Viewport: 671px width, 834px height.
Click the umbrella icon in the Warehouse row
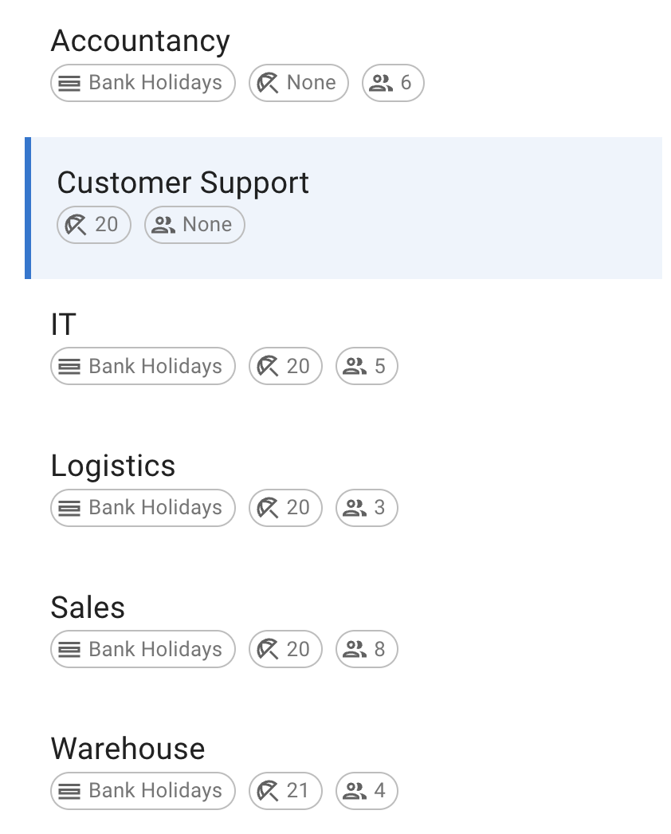click(x=268, y=791)
